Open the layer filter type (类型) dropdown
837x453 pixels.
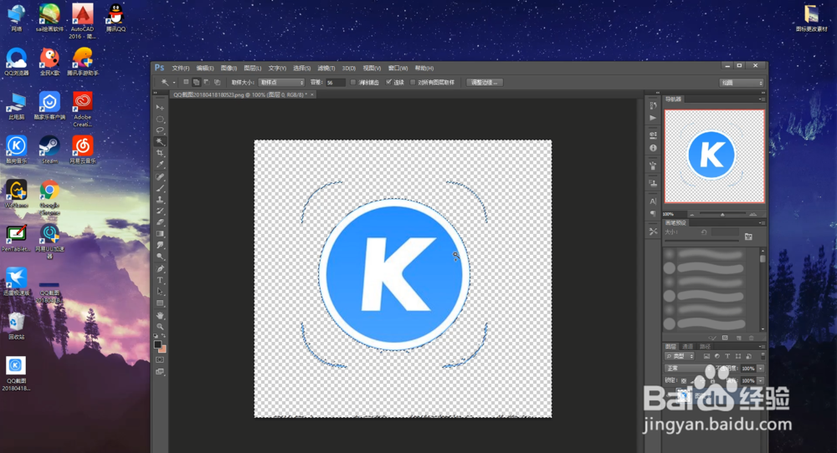click(680, 356)
